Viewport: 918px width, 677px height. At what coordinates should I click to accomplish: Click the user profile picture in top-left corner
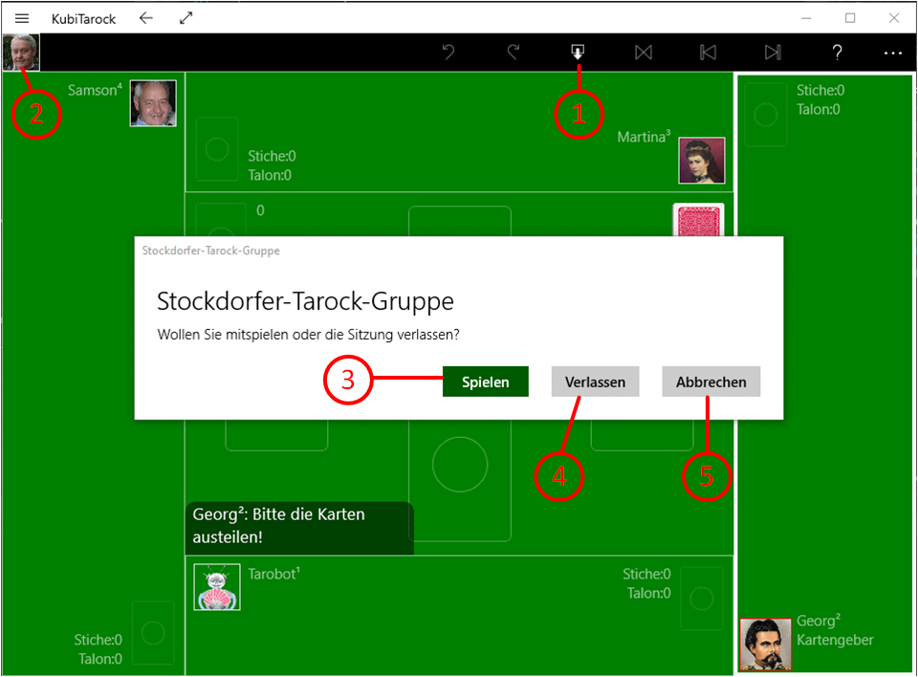click(x=21, y=53)
